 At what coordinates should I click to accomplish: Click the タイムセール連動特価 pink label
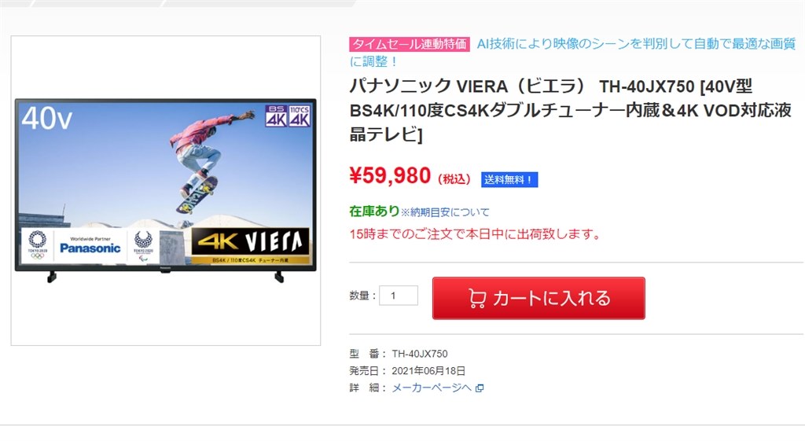coord(409,44)
